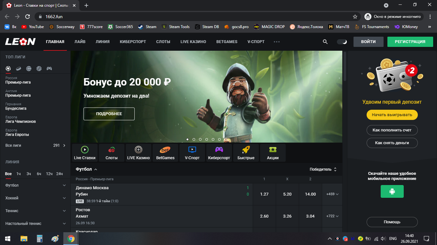The image size is (437, 245).
Task: Open the YouTube bookmark
Action: [x=33, y=27]
